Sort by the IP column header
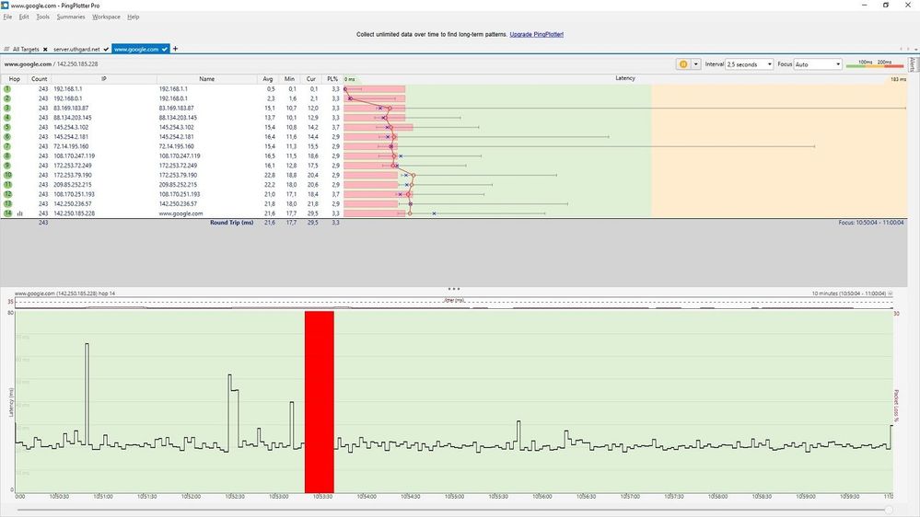Viewport: 920px width, 517px height. coord(104,79)
